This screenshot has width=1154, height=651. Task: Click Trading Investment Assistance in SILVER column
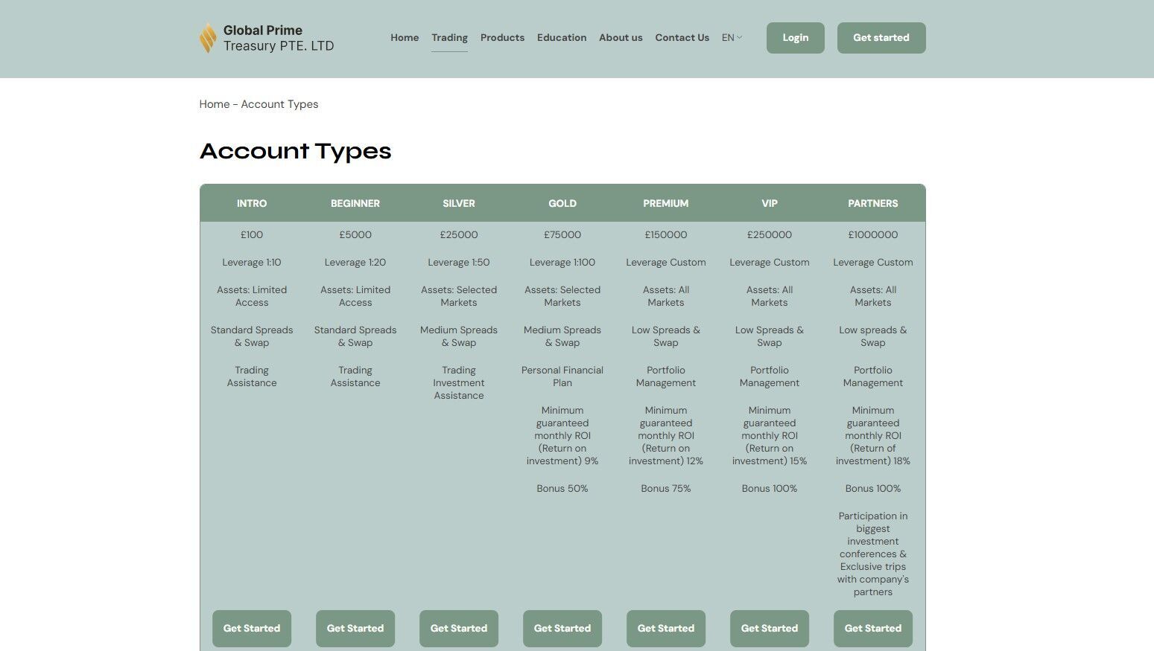[x=459, y=382]
